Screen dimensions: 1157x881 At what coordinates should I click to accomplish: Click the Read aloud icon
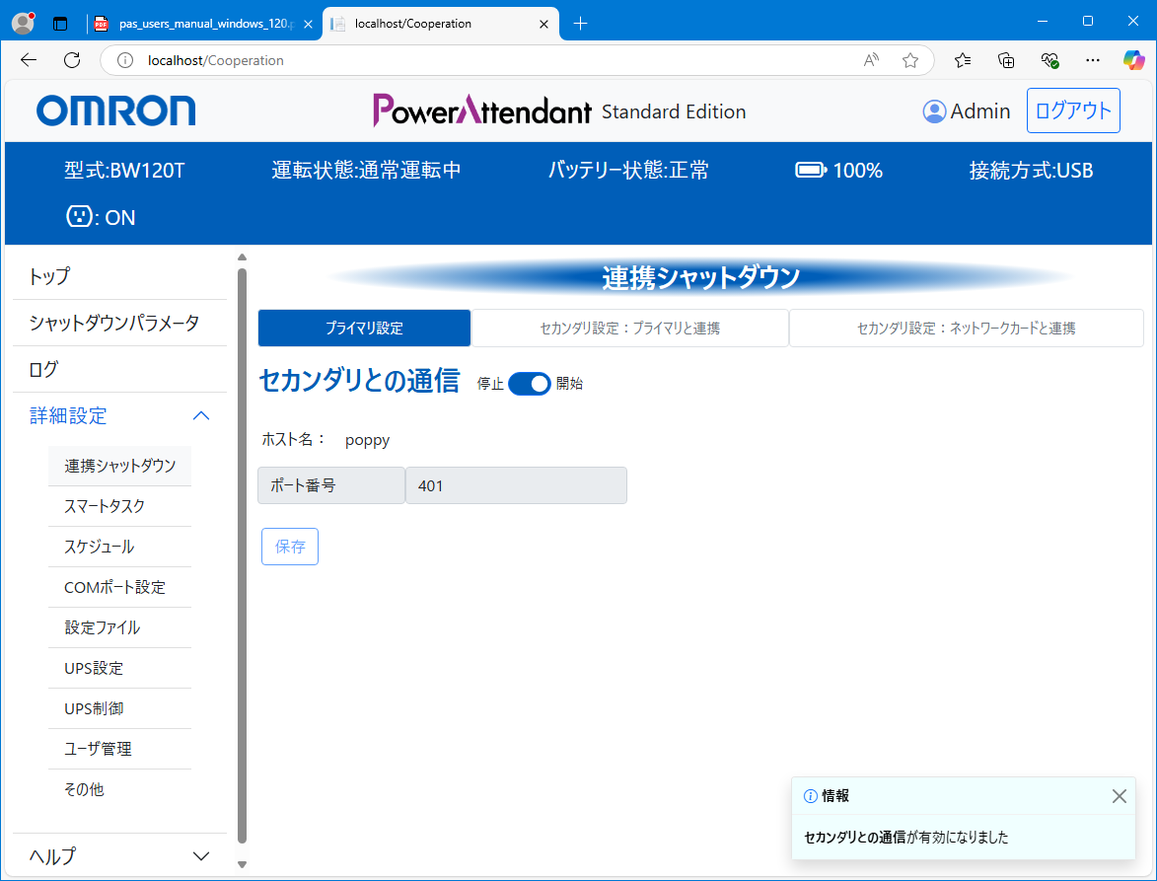[871, 60]
